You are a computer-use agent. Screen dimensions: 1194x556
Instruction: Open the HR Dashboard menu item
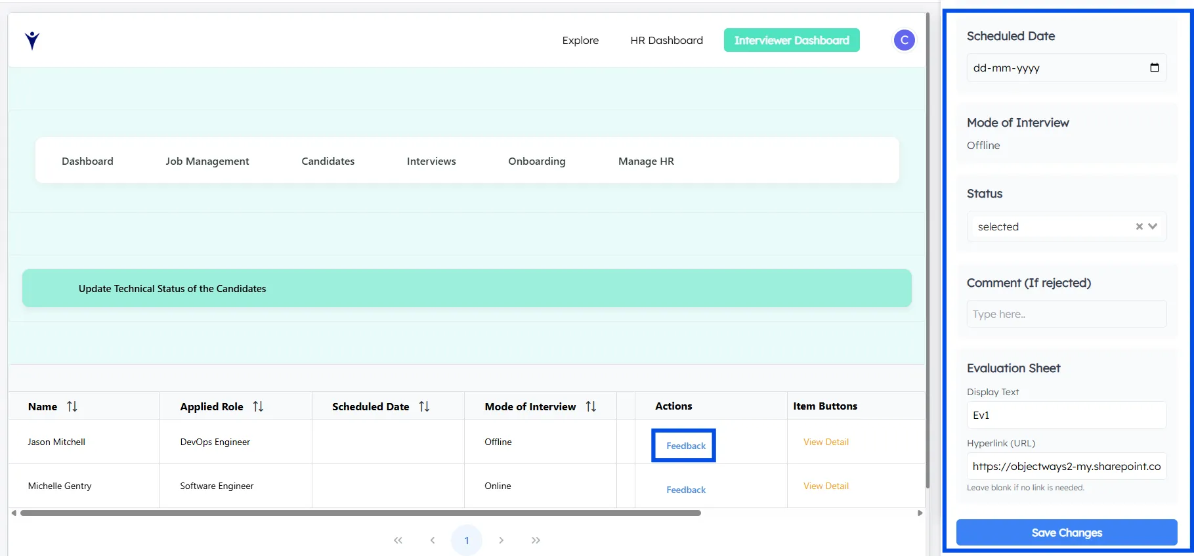click(666, 40)
